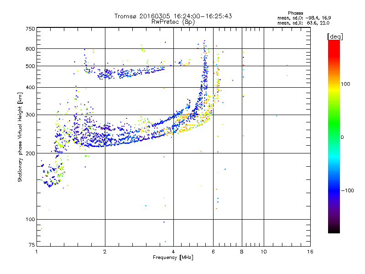
Task: Click the colorbar at the blue -100 level
Action: [334, 190]
